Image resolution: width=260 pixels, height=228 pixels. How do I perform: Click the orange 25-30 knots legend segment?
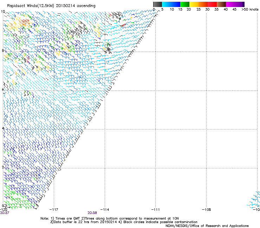[203, 4]
